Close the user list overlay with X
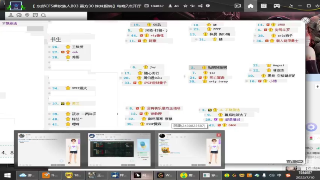The height and width of the screenshot is (180, 320). (x=305, y=20)
